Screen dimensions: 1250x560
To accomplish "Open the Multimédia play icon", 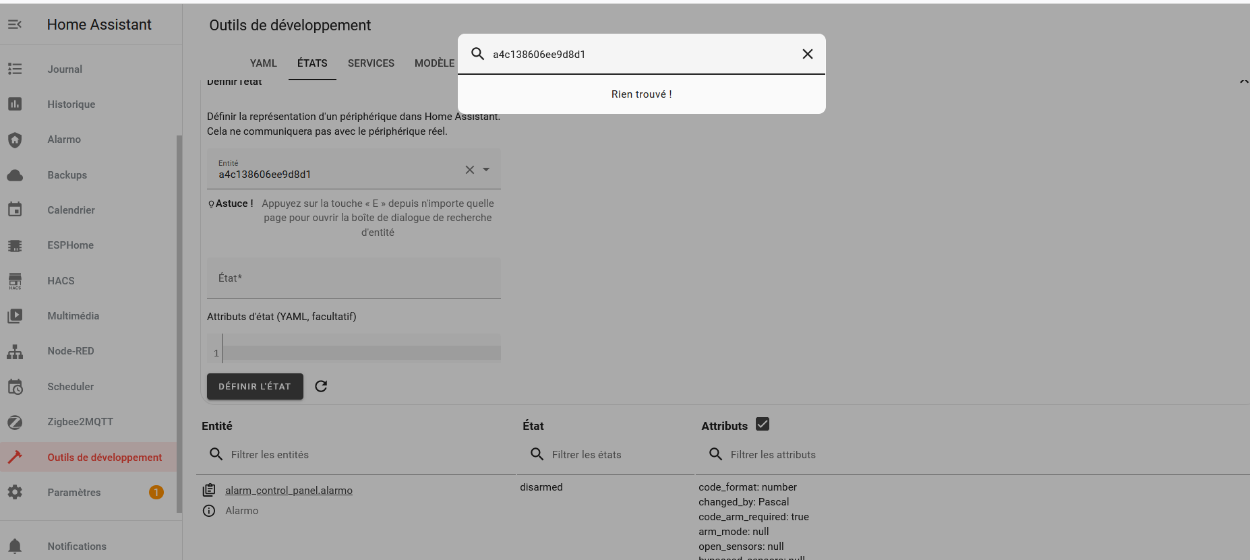I will tap(15, 316).
